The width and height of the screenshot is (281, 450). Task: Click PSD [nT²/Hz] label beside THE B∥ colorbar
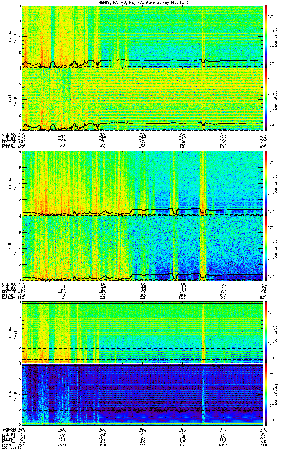coord(277,394)
